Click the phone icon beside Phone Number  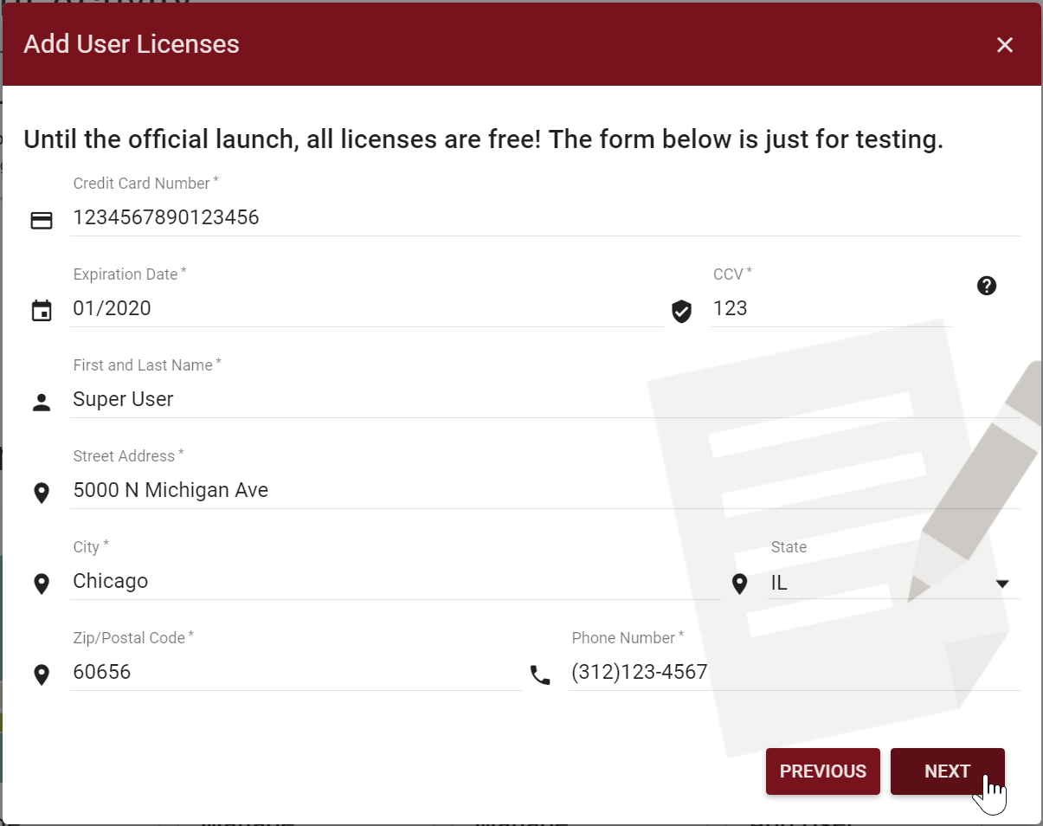click(540, 675)
